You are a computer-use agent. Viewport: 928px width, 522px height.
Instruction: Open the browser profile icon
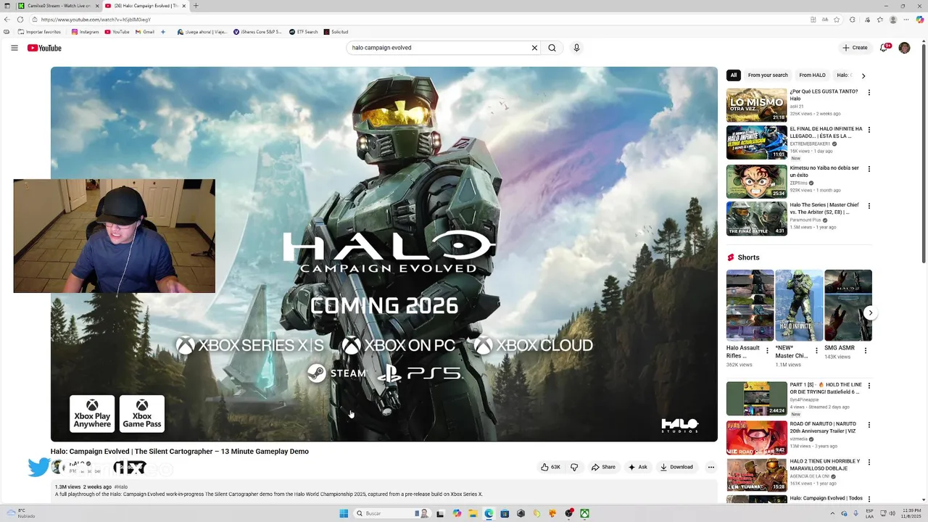click(x=893, y=20)
